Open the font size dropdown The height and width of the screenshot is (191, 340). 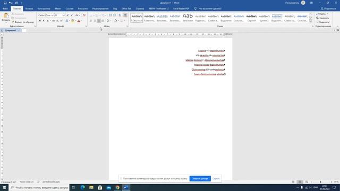coord(64,15)
